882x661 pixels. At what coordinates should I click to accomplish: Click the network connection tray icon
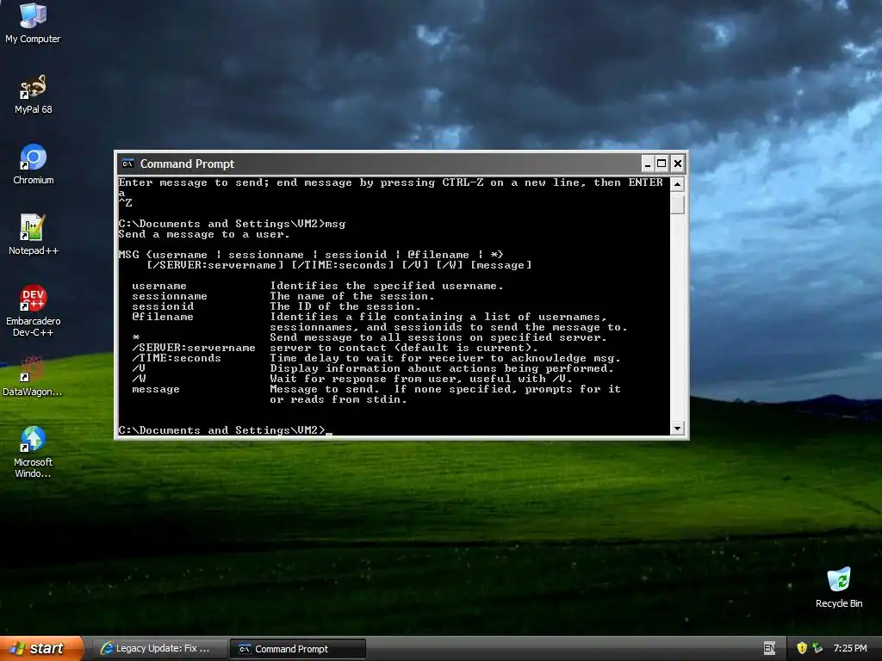[817, 648]
